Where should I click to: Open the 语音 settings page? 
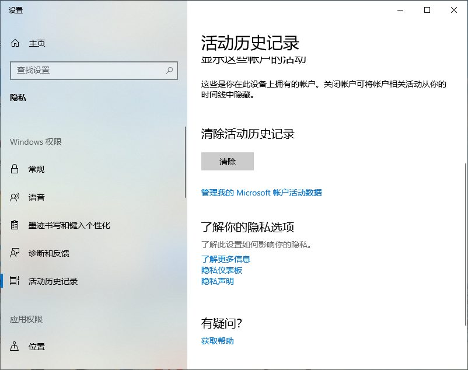(37, 197)
